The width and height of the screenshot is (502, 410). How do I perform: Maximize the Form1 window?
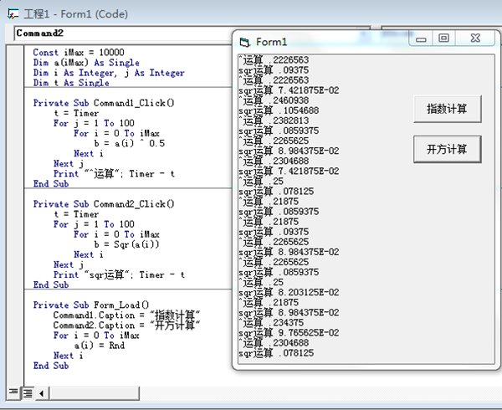pyautogui.click(x=443, y=38)
